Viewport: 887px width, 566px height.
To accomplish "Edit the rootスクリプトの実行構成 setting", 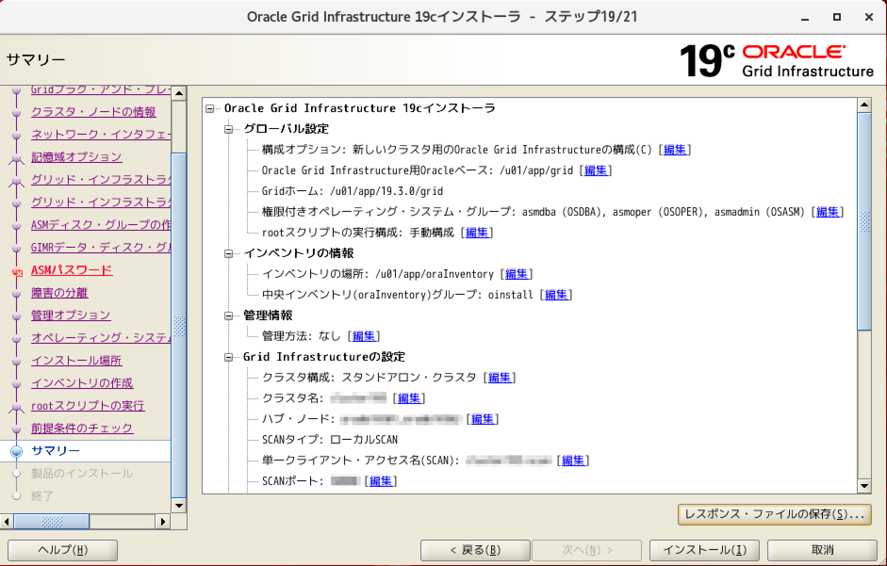I will tap(476, 233).
